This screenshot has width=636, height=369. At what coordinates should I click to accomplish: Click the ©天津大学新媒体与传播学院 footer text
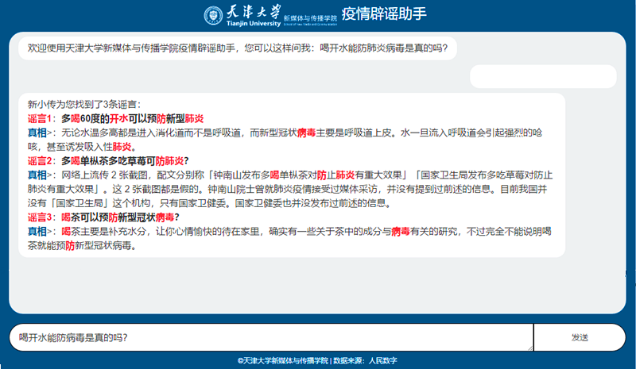coord(283,360)
